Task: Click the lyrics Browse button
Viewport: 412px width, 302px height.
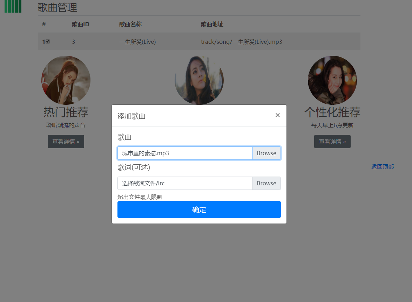Action: click(x=266, y=183)
